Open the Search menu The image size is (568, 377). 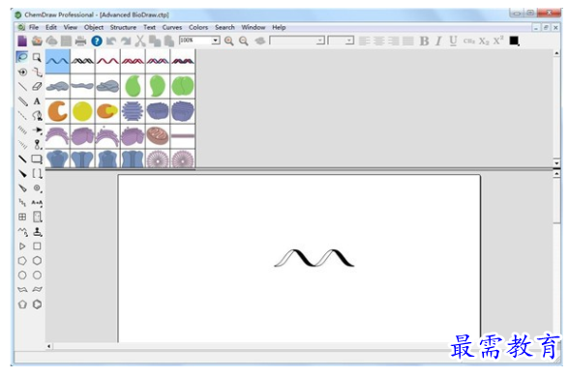224,27
